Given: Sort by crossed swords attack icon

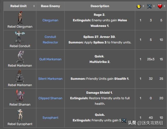Looking at the screenshot, I should point(149,6).
